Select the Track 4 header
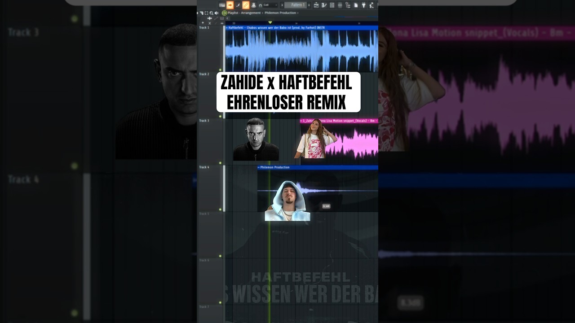The height and width of the screenshot is (323, 575). pos(210,188)
